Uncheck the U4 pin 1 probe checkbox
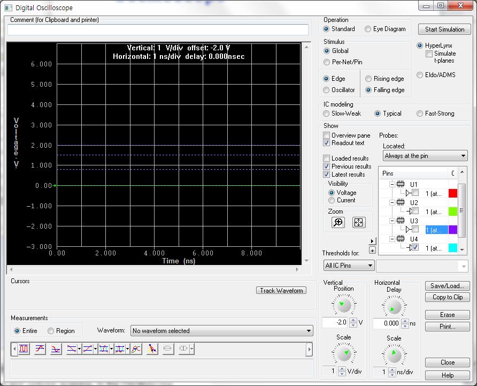Screen dimensions: 477x386 [x=416, y=247]
